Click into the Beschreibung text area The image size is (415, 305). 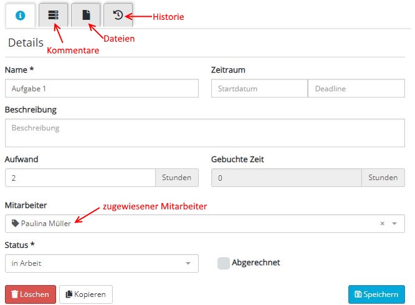(x=204, y=133)
